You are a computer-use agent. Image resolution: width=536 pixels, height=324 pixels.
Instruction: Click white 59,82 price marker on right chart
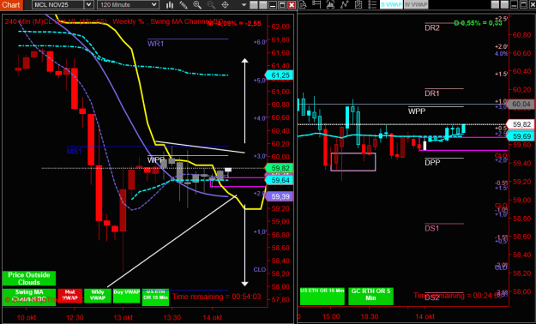tap(521, 124)
